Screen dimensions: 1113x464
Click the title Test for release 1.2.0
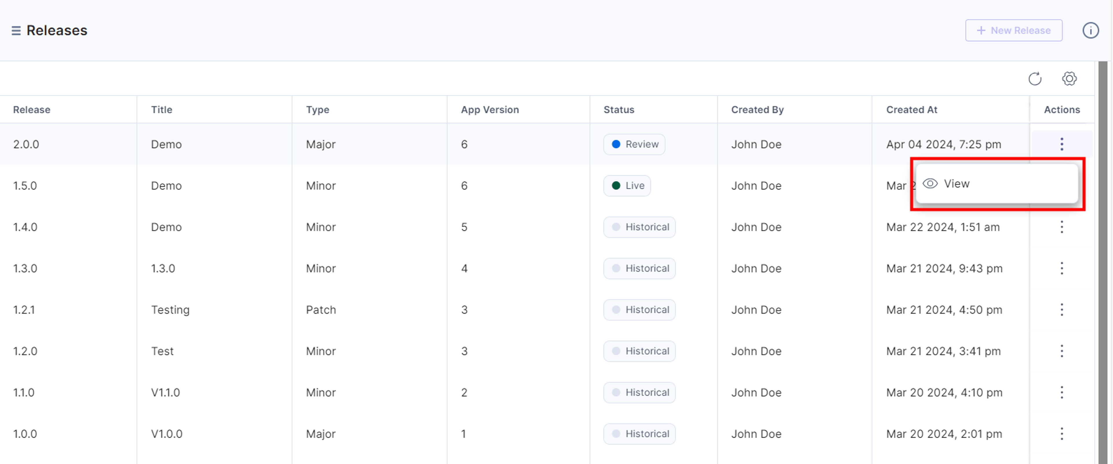click(162, 351)
